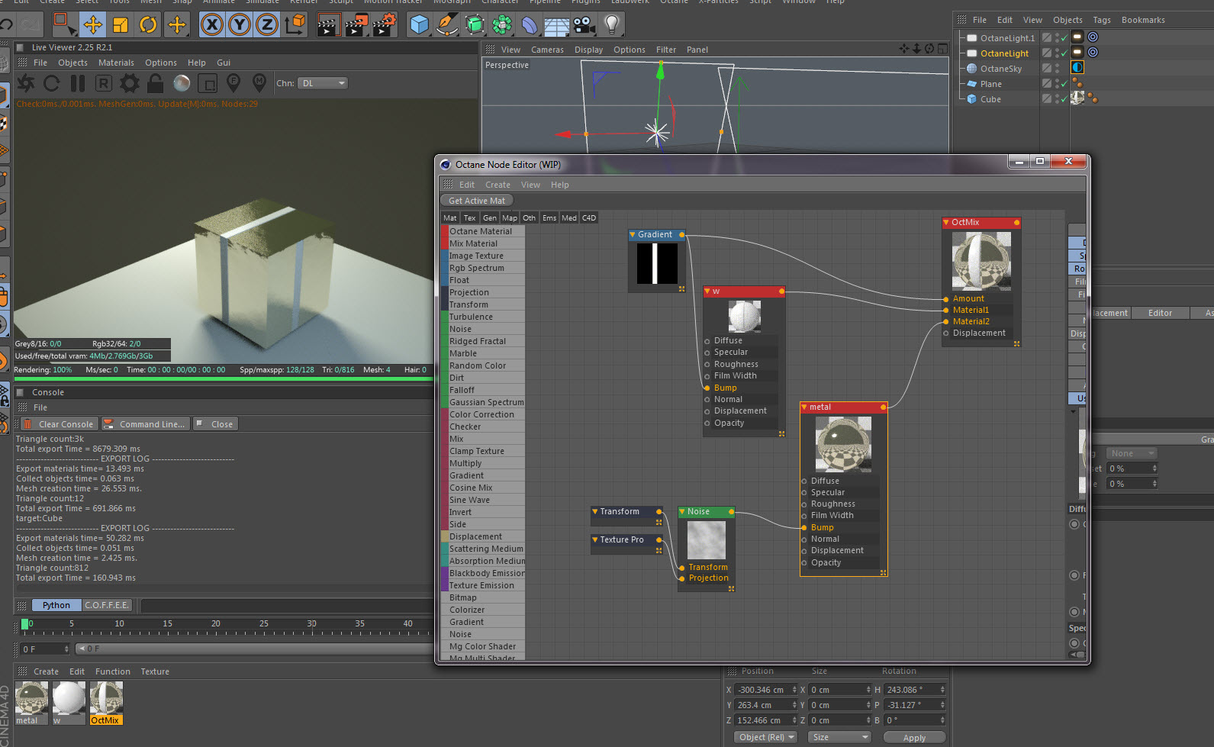Open the Chn channel dropdown

324,83
